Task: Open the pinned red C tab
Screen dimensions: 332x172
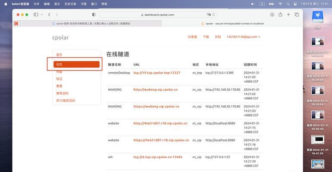Action: click(x=16, y=24)
